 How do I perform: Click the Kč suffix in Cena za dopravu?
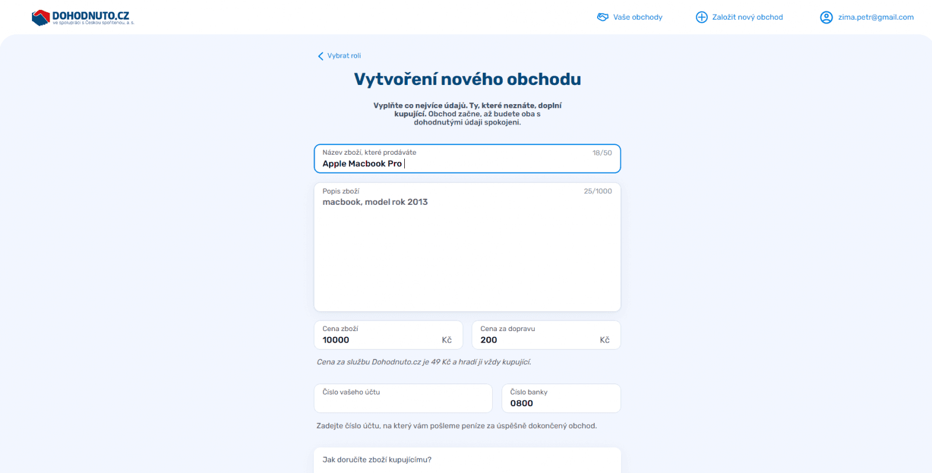coord(605,340)
